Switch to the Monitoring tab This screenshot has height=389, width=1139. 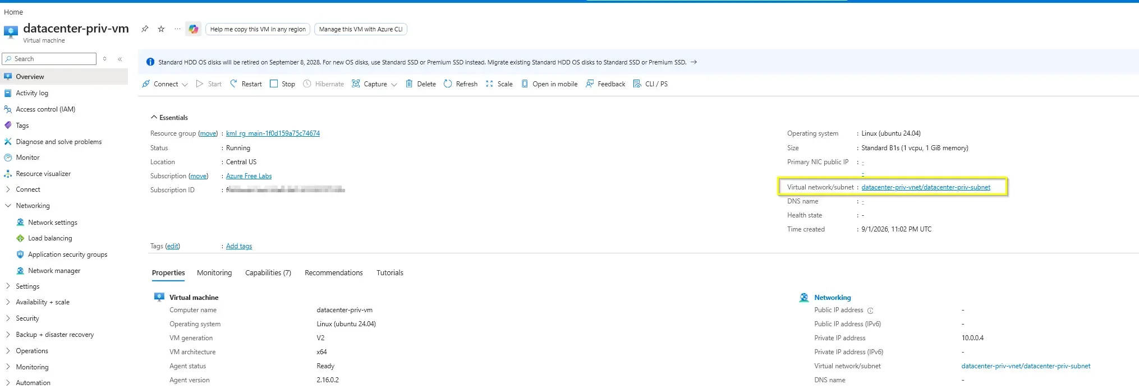[214, 273]
